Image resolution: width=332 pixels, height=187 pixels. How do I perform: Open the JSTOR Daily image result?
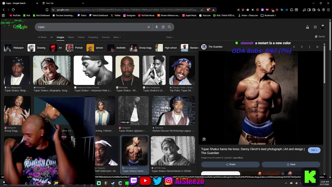tap(173, 155)
